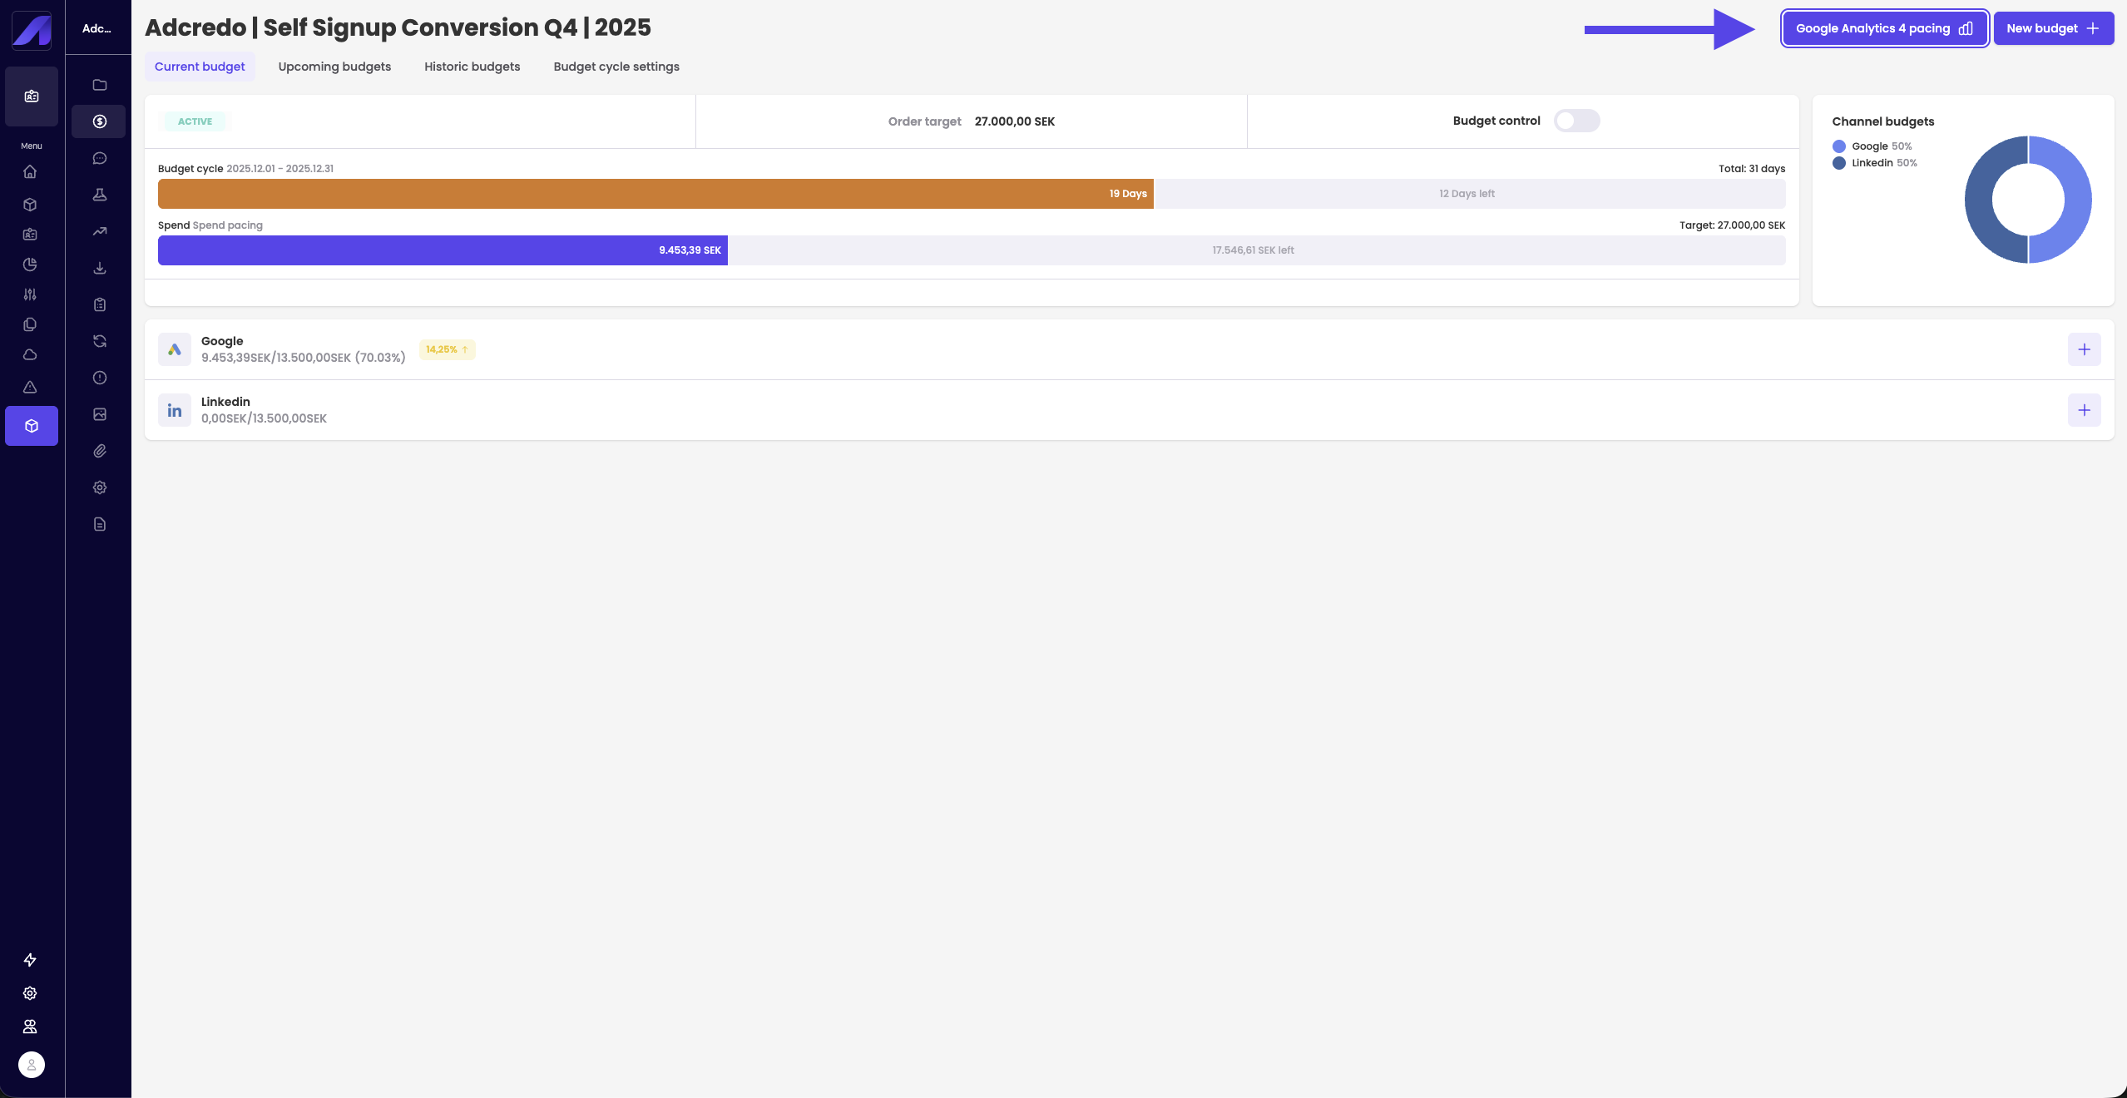Image resolution: width=2127 pixels, height=1098 pixels.
Task: Expand the Google channel row with the plus
Action: (2084, 349)
